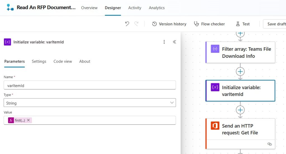Remove the first(...) expression token
The width and height of the screenshot is (286, 154).
click(x=28, y=120)
